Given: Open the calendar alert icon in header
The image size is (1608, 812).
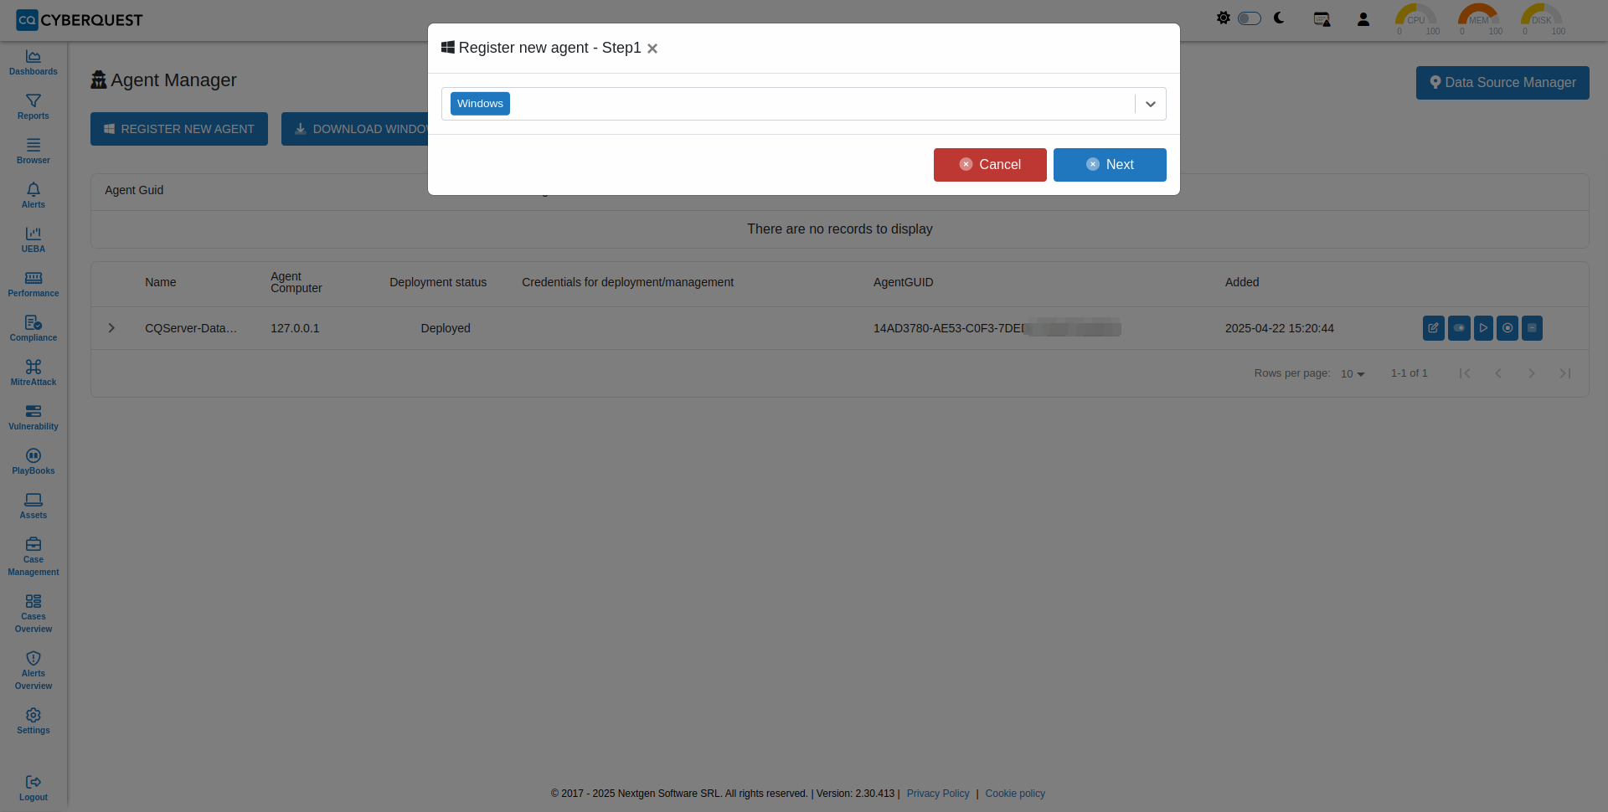Looking at the screenshot, I should point(1322,19).
